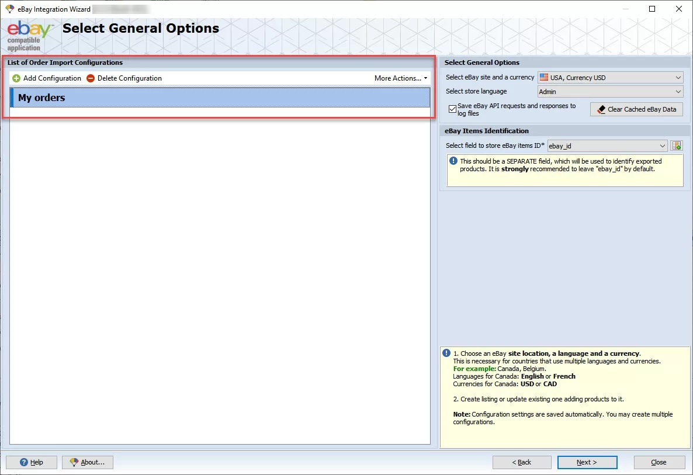Screen dimensions: 693x475
Task: Go to the Next wizard step
Action: (587, 462)
